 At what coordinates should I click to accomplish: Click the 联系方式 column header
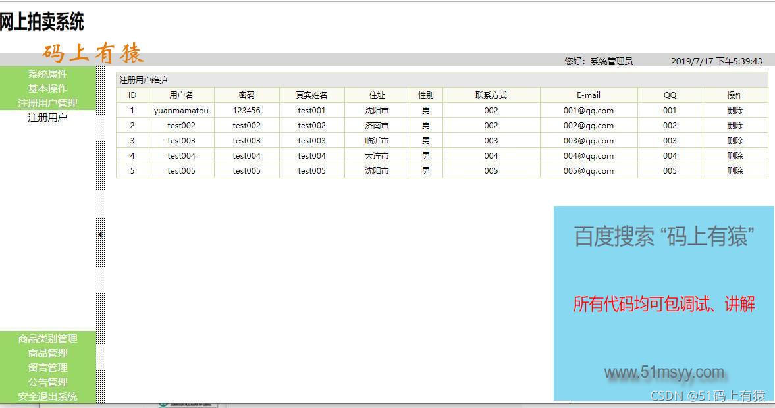click(491, 95)
